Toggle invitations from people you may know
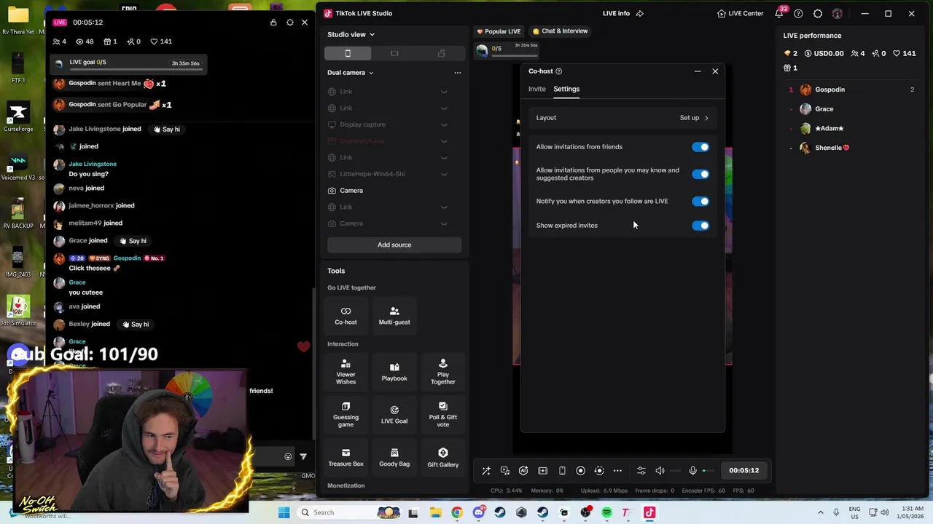 point(700,174)
